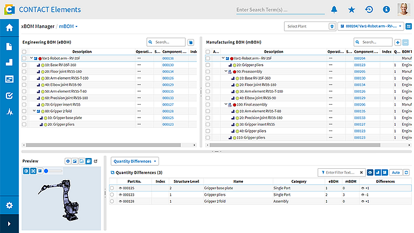414x233 pixels.
Task: Collapse eBOM 80: Gripper 2 fold node
Action: coord(34,111)
